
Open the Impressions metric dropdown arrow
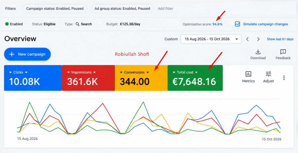pos(94,72)
